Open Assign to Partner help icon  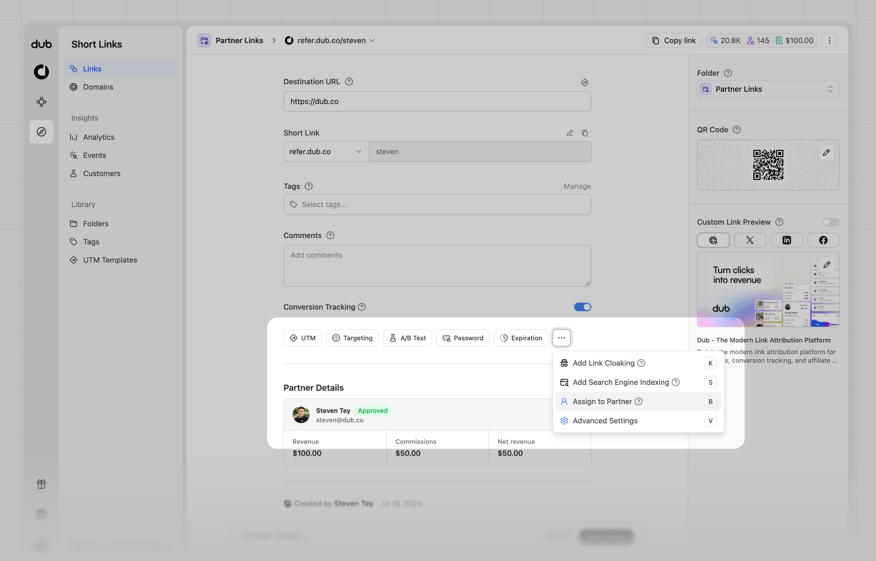639,401
